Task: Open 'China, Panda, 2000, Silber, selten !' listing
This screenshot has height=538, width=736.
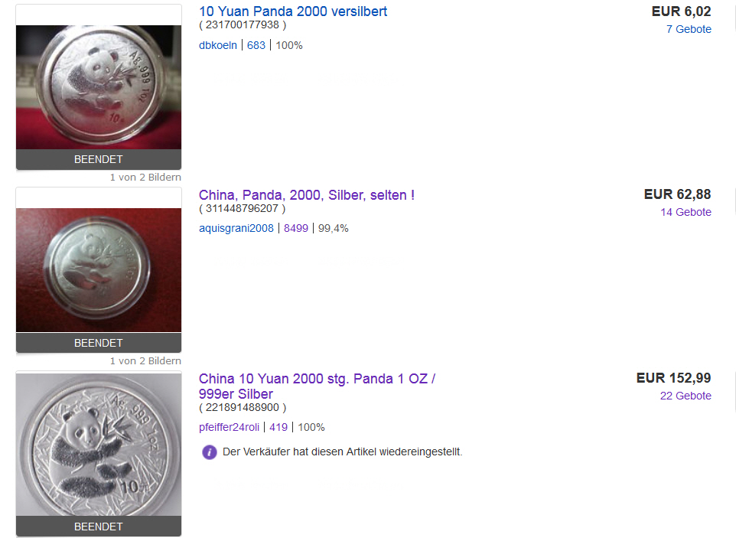Action: pos(307,195)
